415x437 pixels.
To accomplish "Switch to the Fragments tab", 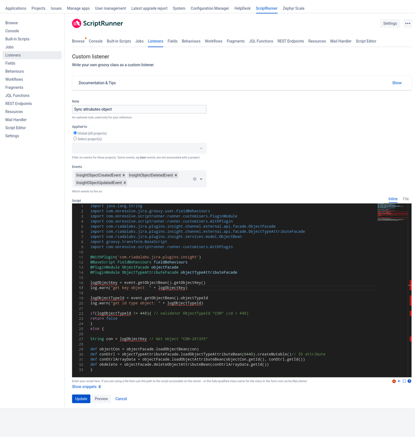I will pos(236,41).
